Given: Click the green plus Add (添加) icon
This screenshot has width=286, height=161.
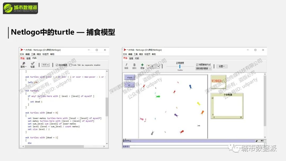Looking at the screenshot, I should 142,65.
